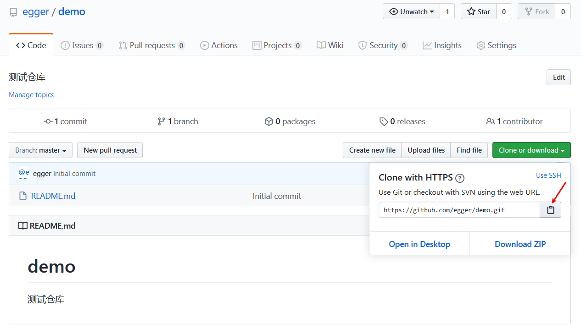Click Initial commit link beside egger
This screenshot has width=581, height=329.
[74, 174]
